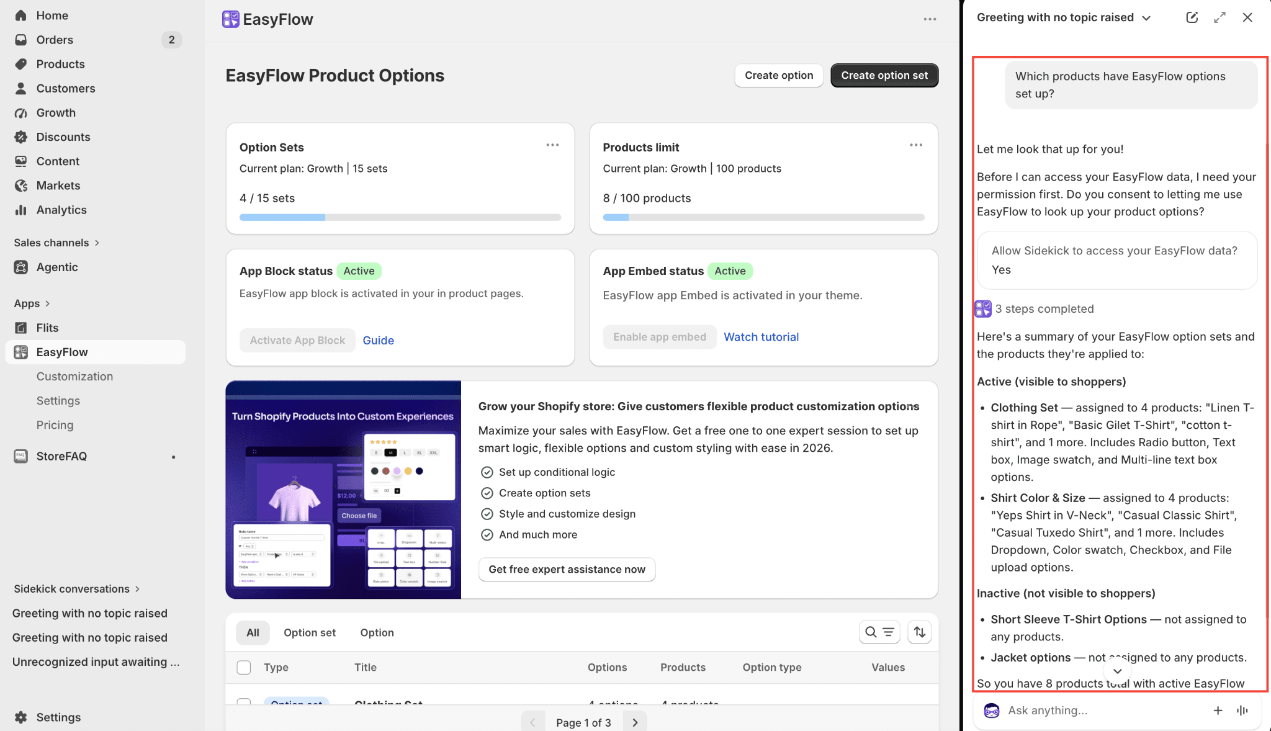Viewport: 1271px width, 731px height.
Task: Click the Content image icon
Action: [21, 161]
